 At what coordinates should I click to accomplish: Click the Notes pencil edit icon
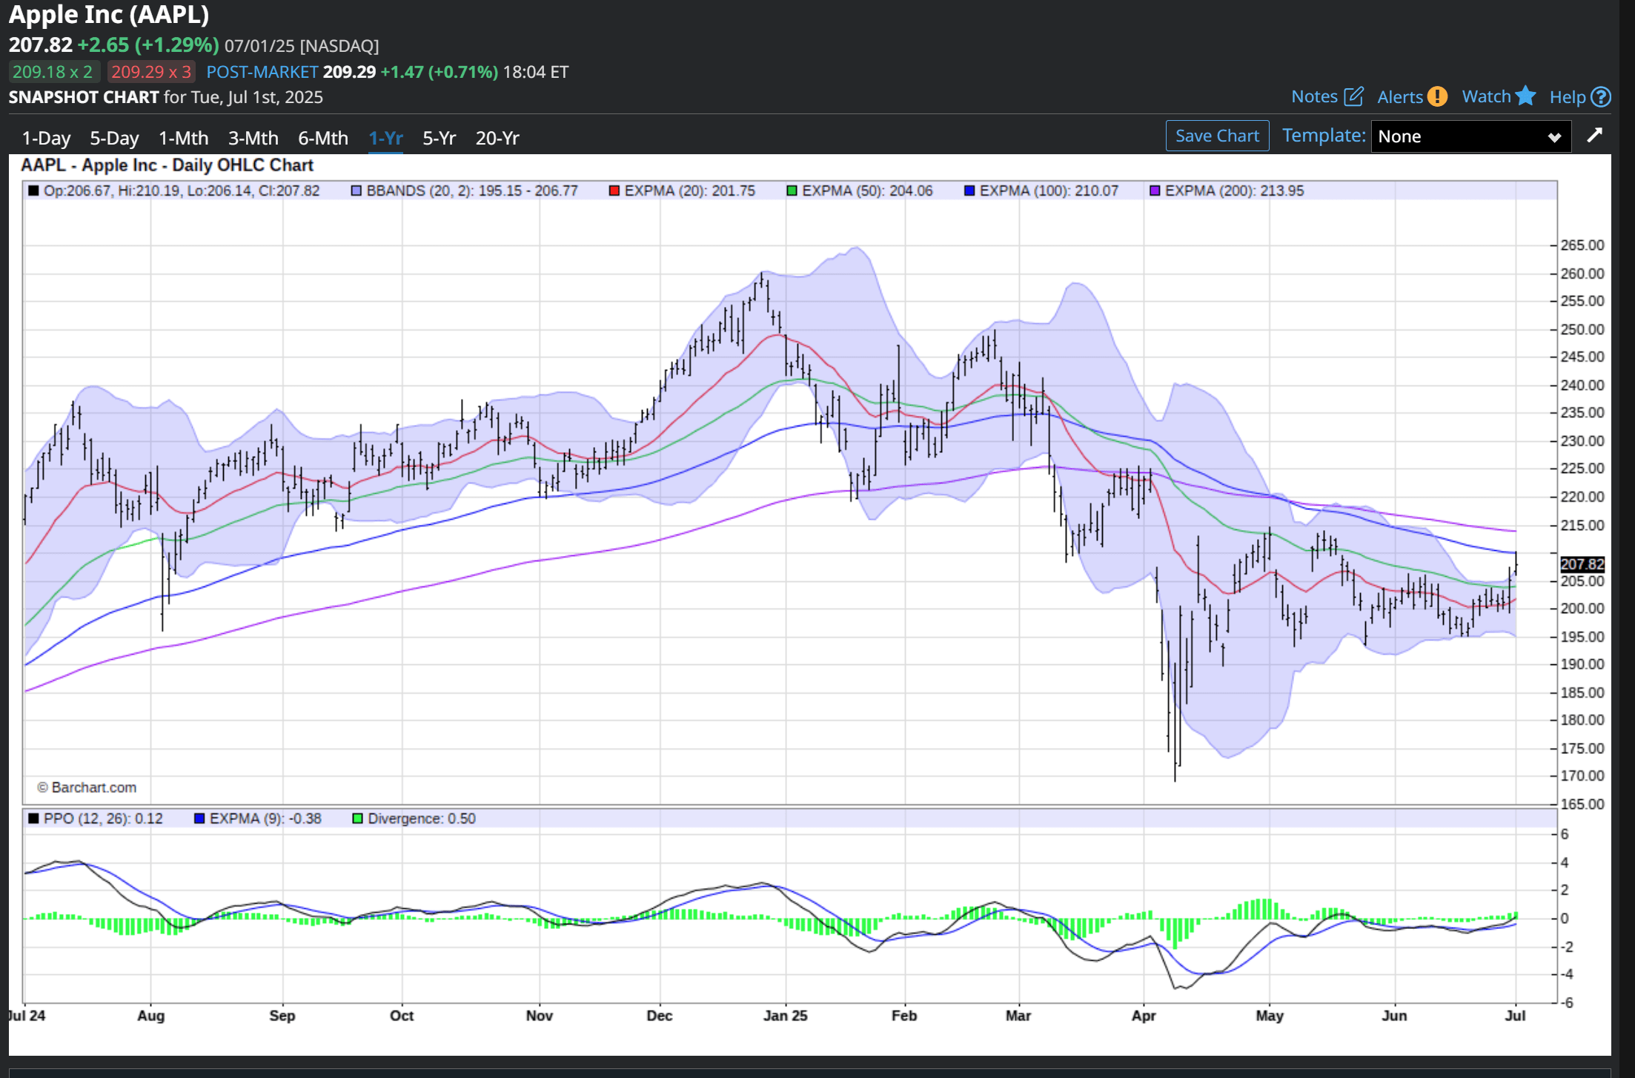tap(1353, 96)
